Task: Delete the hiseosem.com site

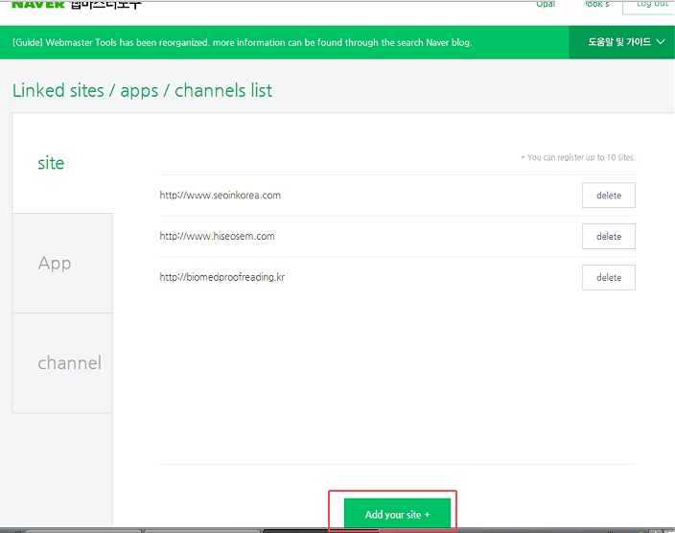Action: (609, 236)
